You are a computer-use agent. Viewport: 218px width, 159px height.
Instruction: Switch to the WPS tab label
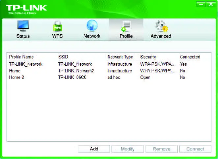pyautogui.click(x=57, y=36)
